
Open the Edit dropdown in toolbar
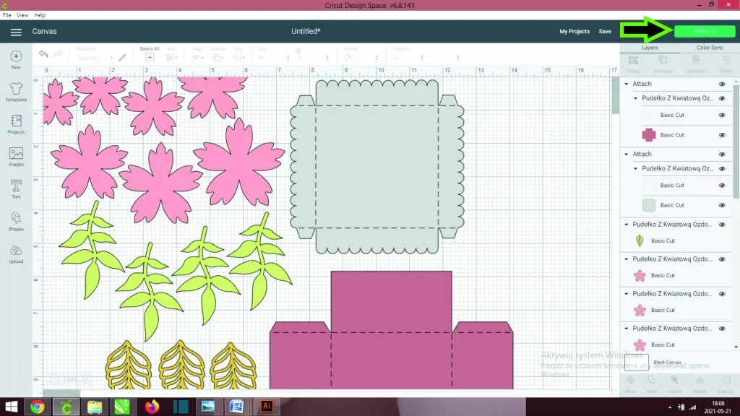(172, 58)
